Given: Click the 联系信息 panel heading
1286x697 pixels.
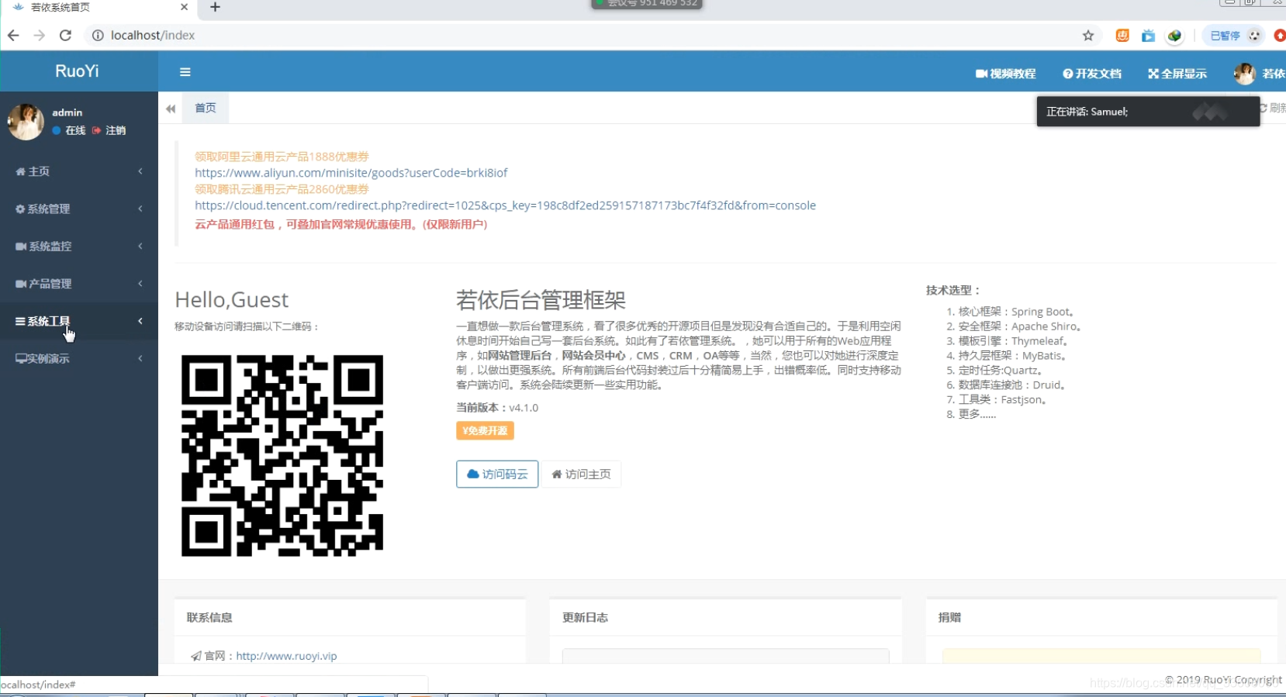Looking at the screenshot, I should [x=209, y=618].
